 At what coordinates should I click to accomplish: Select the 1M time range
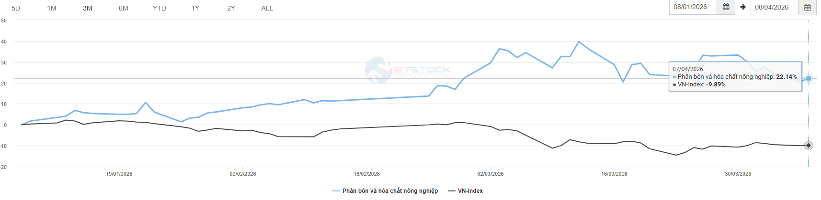tap(52, 8)
